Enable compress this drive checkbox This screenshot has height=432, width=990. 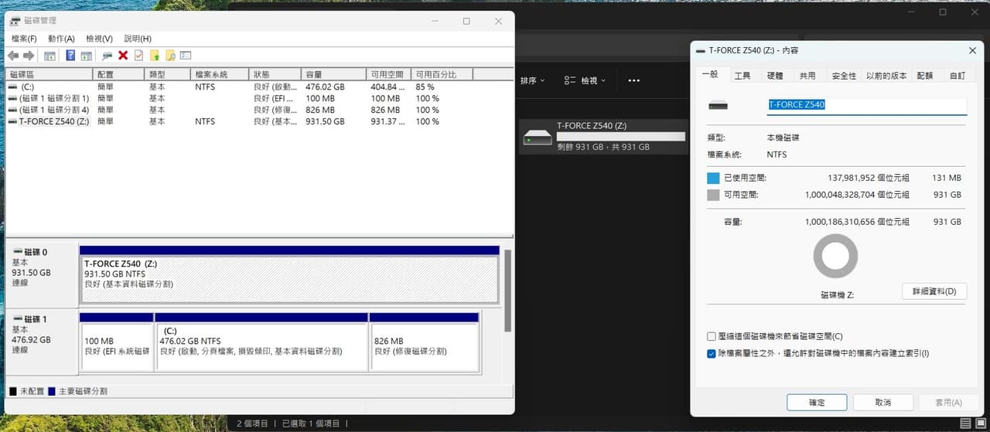[712, 336]
